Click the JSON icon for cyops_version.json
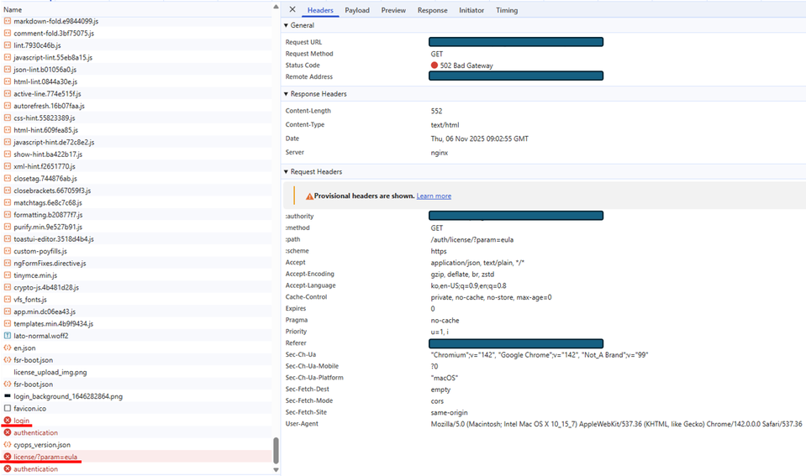The height and width of the screenshot is (476, 806). tap(8, 445)
